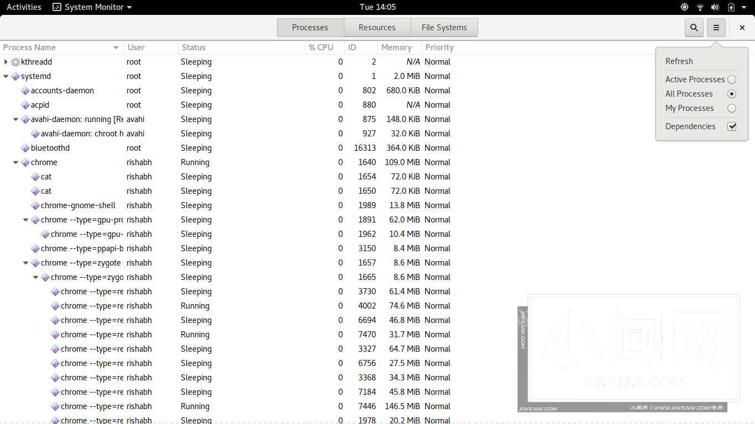Sort by the ID column header
The image size is (755, 424).
[361, 47]
